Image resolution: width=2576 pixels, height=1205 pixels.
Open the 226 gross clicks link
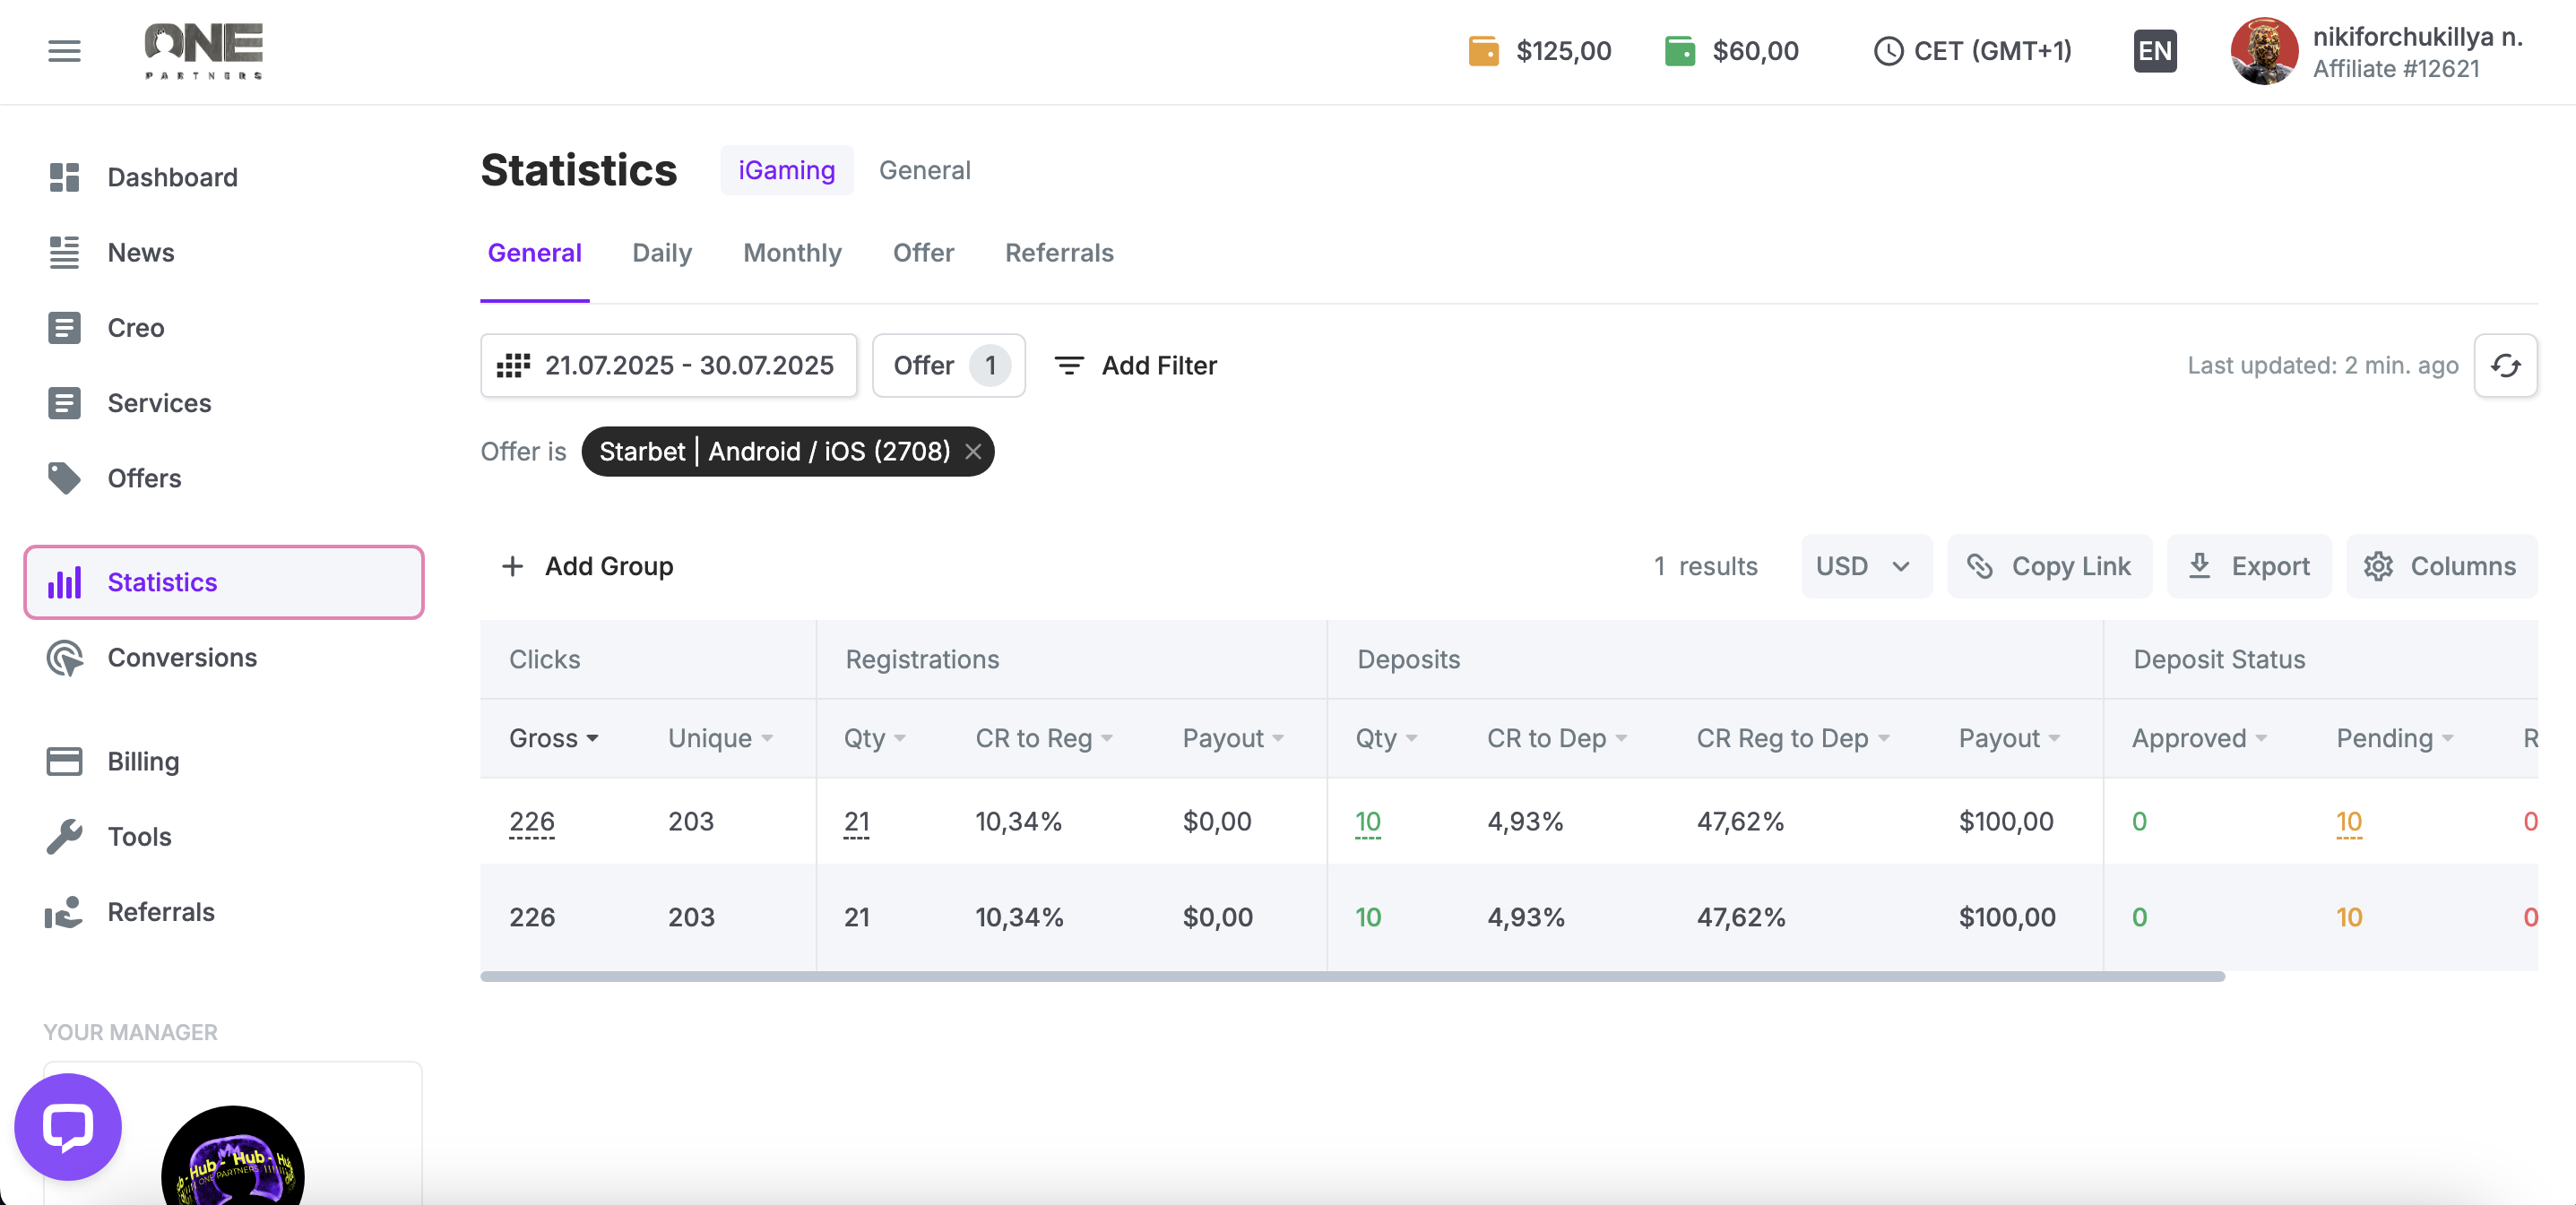coord(531,822)
